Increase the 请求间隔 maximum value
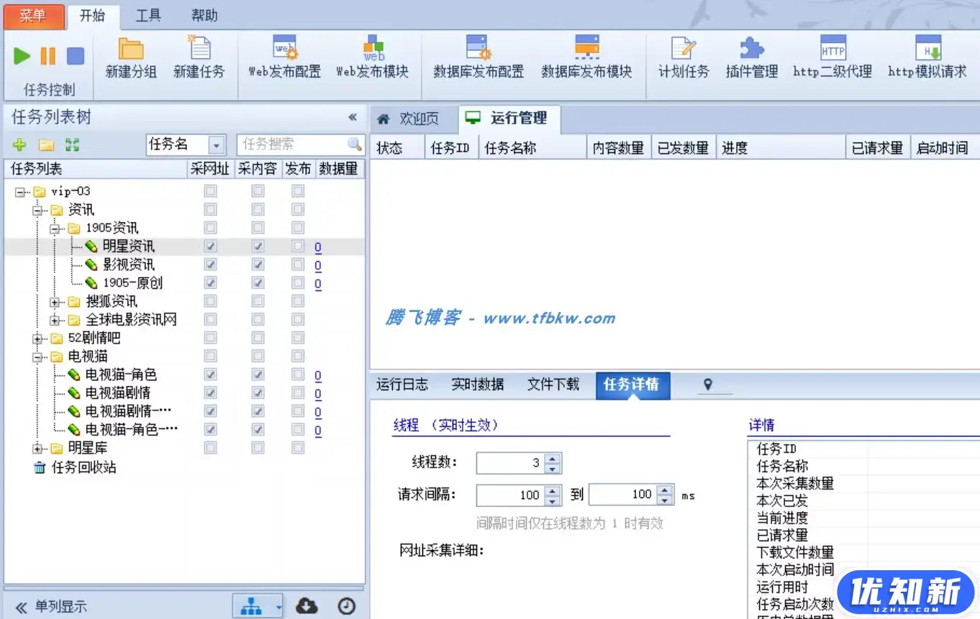Image resolution: width=980 pixels, height=619 pixels. 666,490
